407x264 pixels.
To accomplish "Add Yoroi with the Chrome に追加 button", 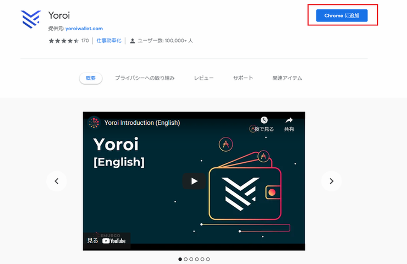I will pyautogui.click(x=342, y=15).
